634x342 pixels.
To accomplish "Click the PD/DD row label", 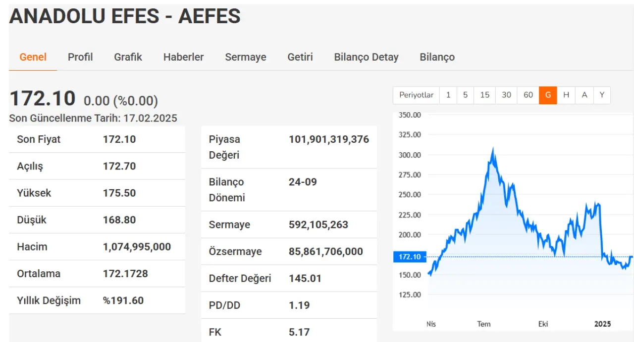I will 224,305.
